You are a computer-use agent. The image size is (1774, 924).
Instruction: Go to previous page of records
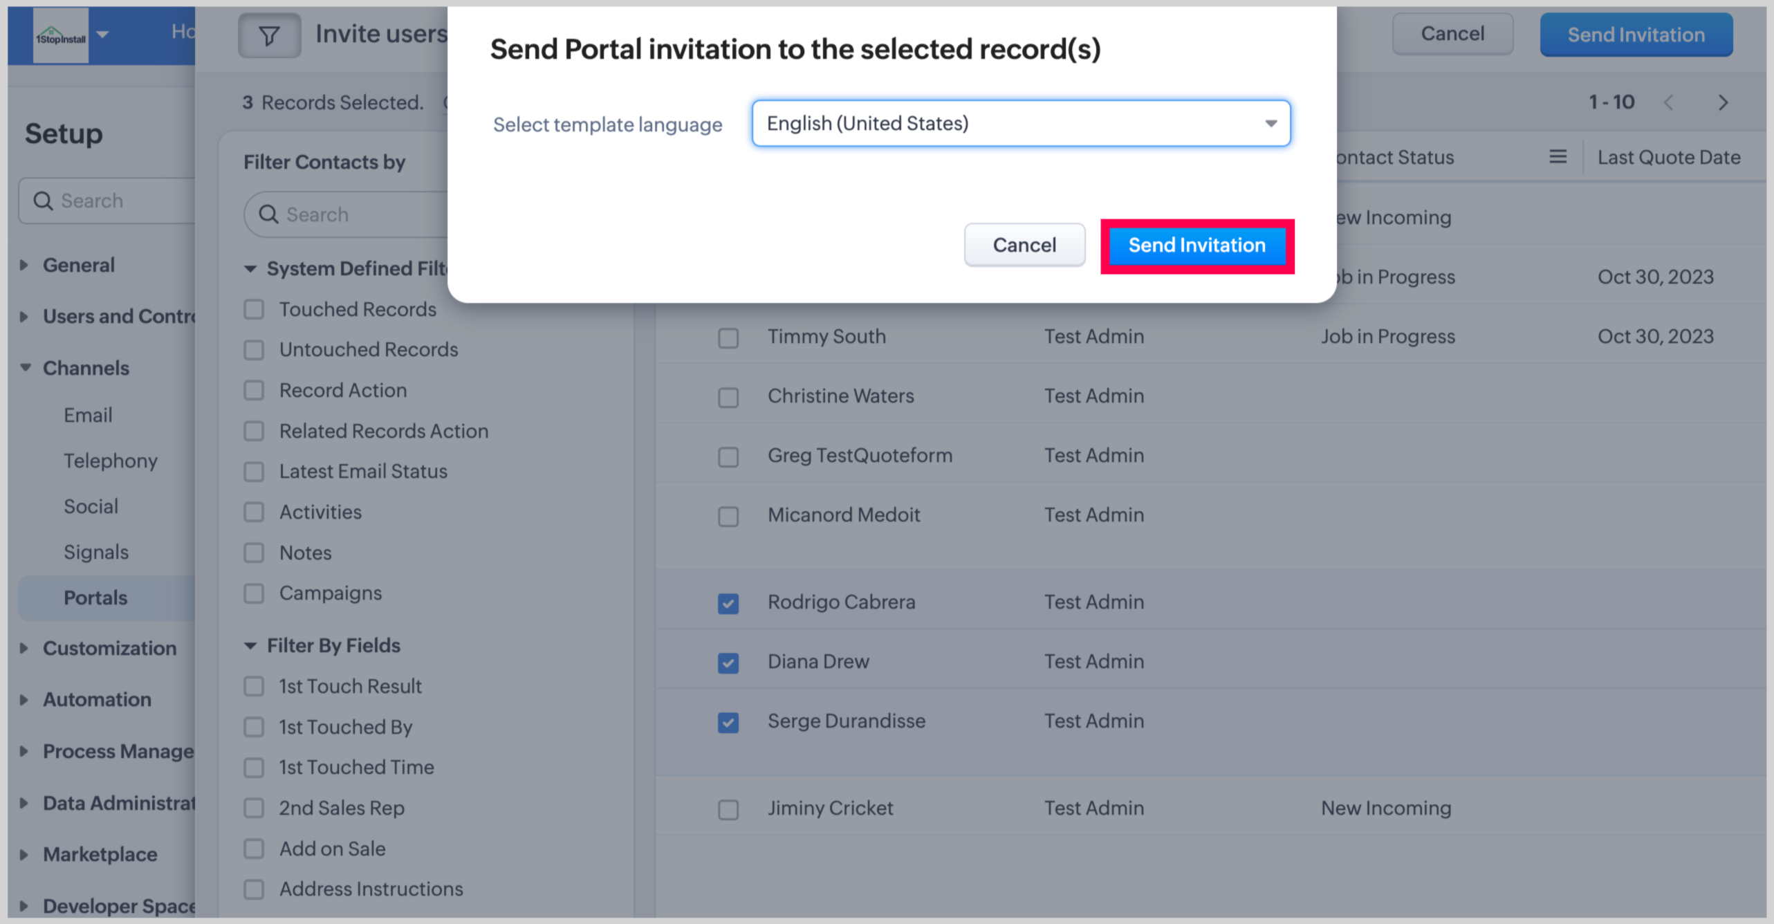coord(1669,103)
